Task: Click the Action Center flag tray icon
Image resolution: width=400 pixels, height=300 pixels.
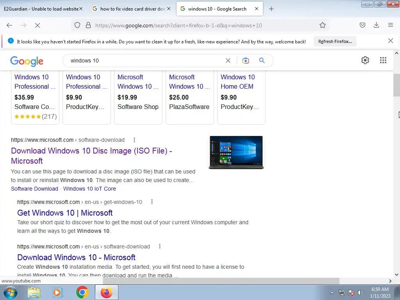Action: 351,293
